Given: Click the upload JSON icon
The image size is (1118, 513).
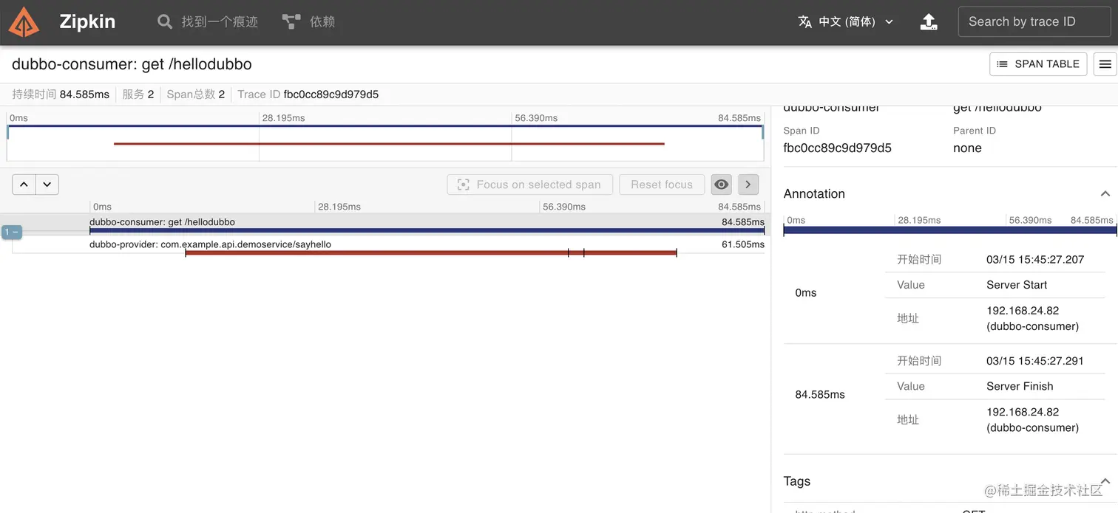Looking at the screenshot, I should click(929, 22).
